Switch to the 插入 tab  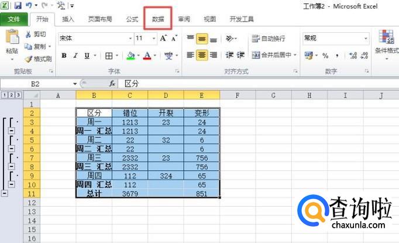pos(68,19)
